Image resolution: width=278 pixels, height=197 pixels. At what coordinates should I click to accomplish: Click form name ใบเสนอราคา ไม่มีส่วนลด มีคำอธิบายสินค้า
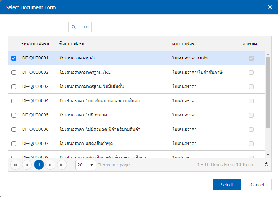(x=100, y=129)
